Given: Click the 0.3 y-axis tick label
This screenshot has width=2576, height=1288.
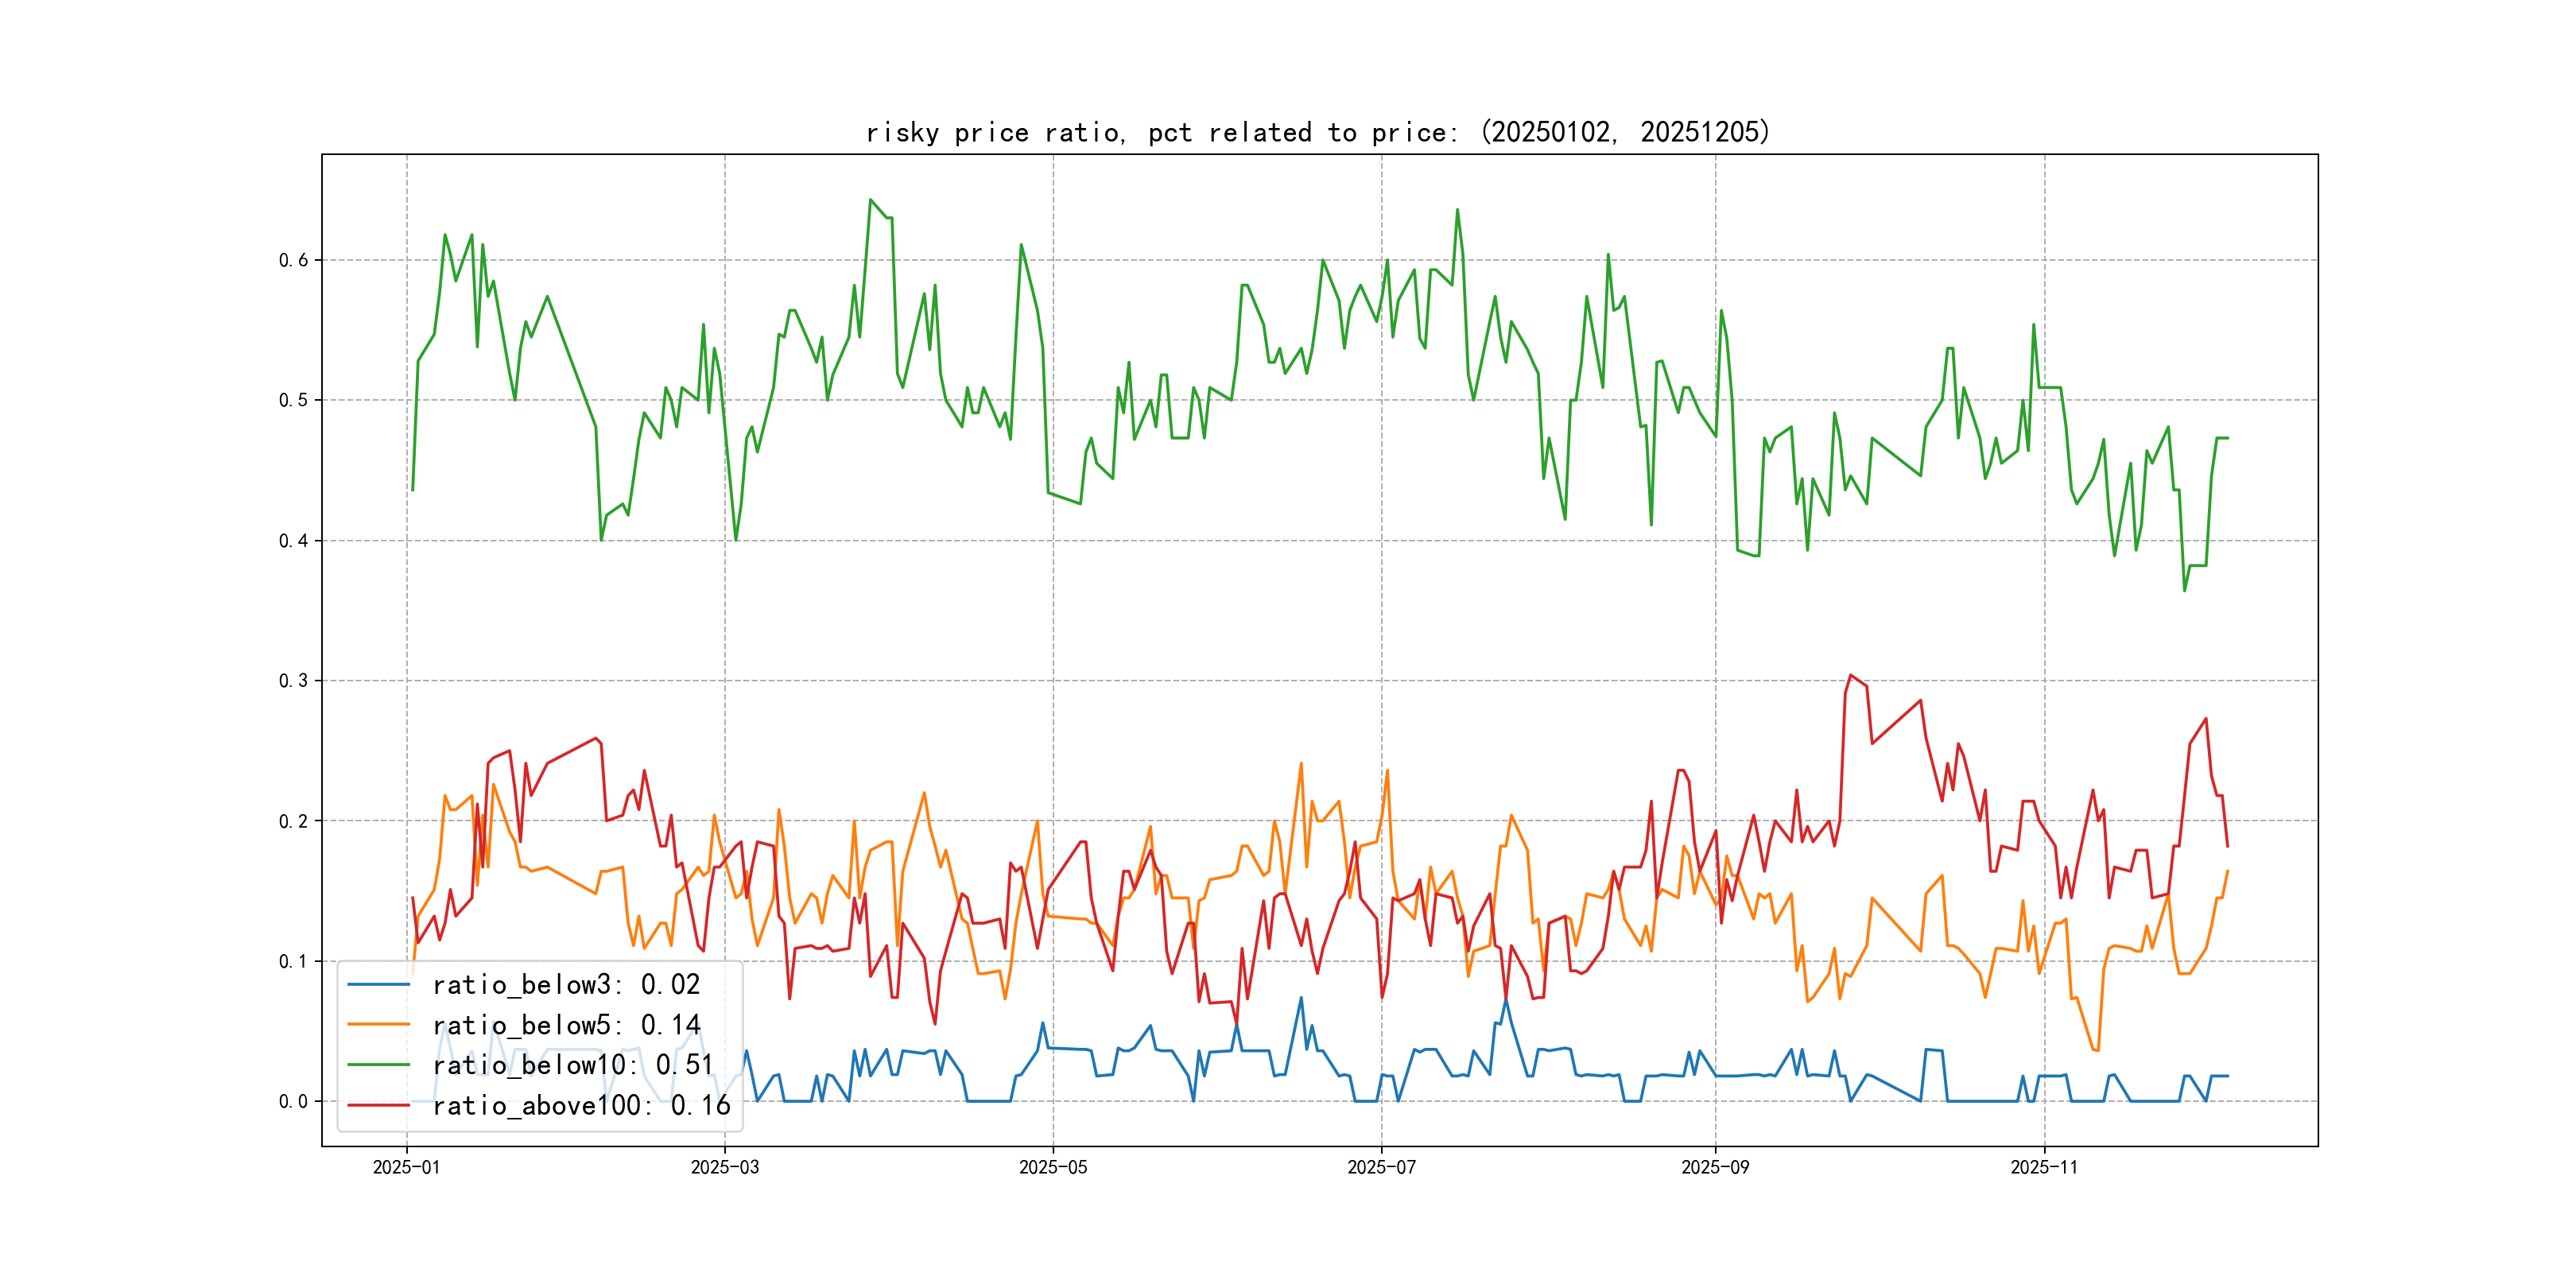Looking at the screenshot, I should [x=293, y=681].
